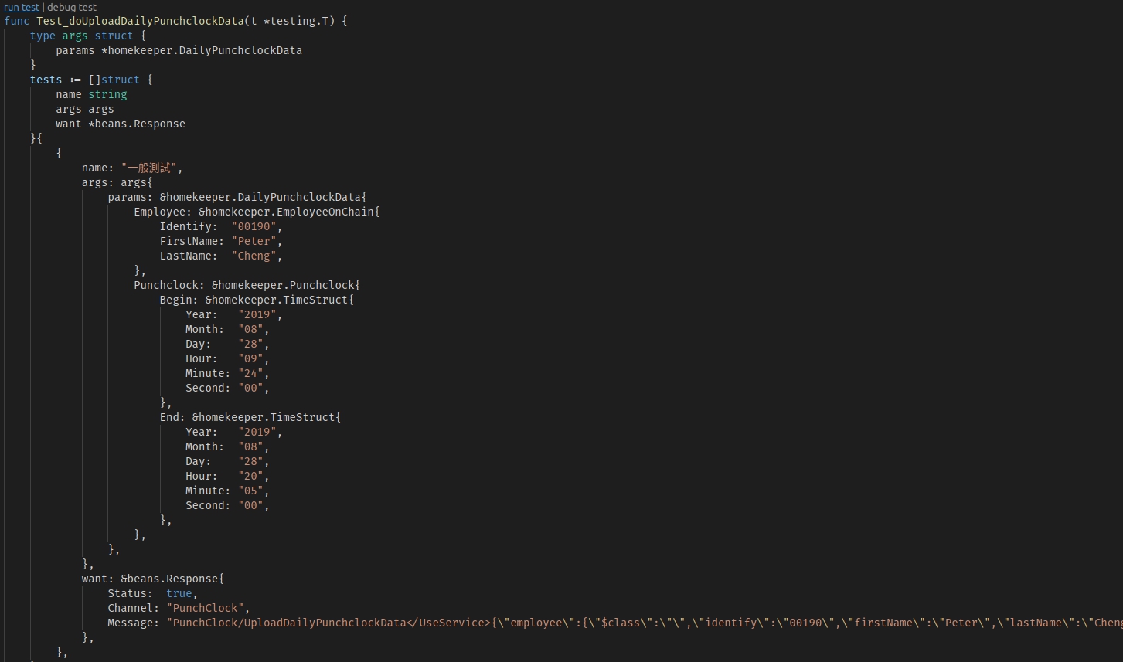The width and height of the screenshot is (1123, 662).
Task: Click 'params *homekeeper.DailyPunchclockData' field line
Action: 179,50
